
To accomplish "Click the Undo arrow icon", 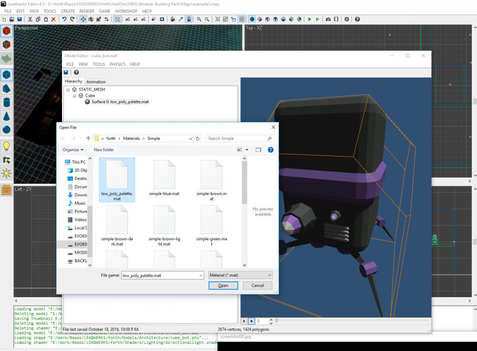I will point(63,19).
